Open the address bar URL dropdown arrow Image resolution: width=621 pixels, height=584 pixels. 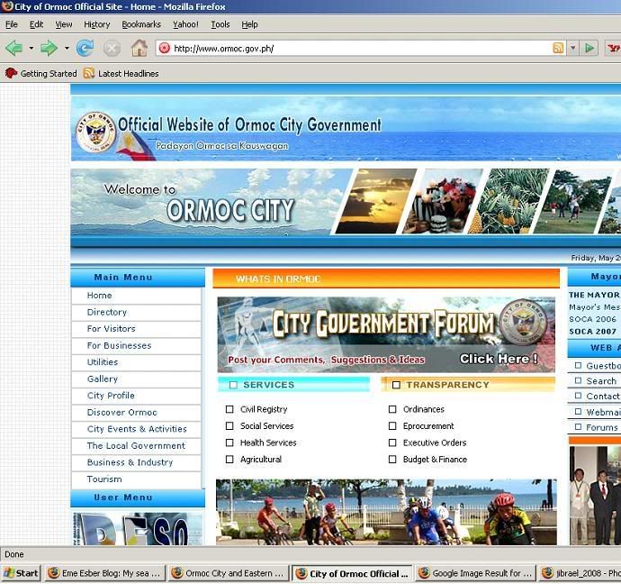[x=573, y=48]
